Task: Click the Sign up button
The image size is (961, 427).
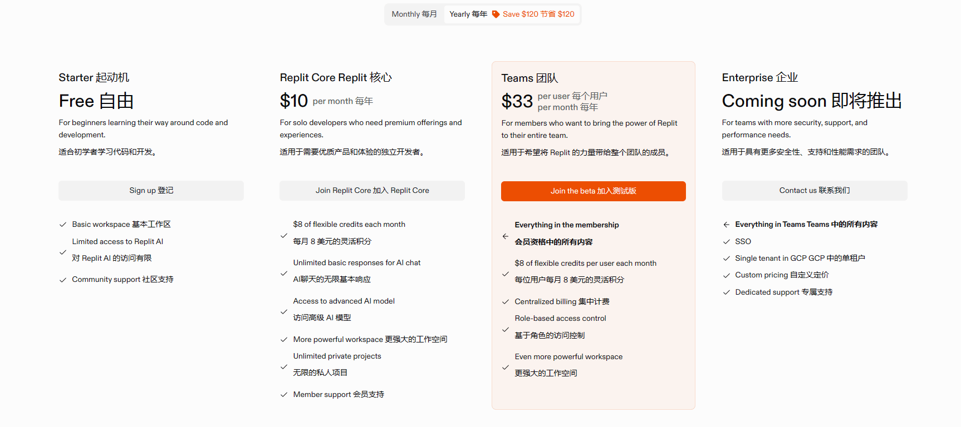Action: pos(151,191)
